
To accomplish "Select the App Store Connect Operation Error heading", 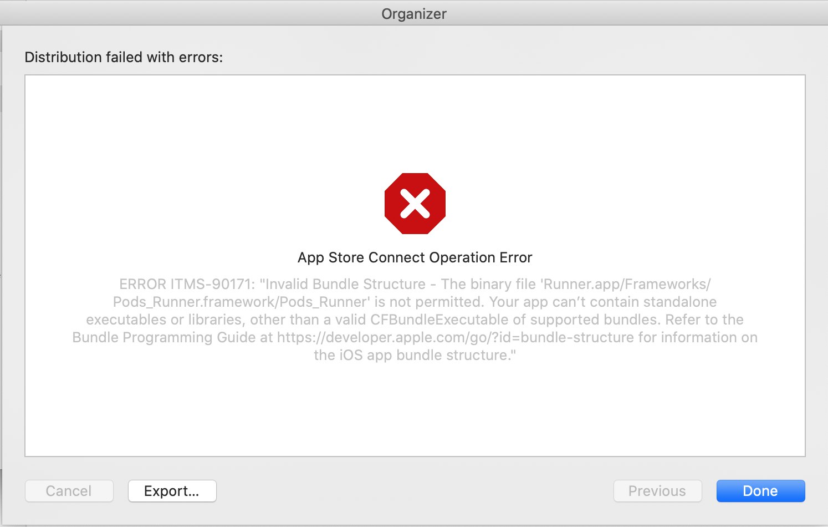I will point(415,257).
